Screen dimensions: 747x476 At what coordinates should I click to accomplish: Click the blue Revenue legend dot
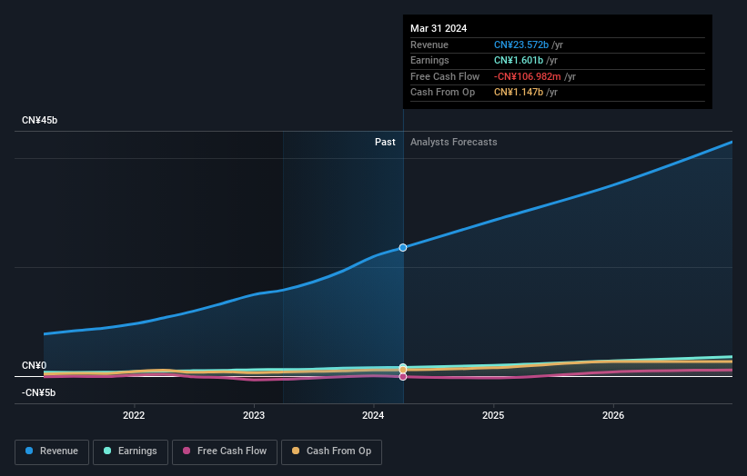pos(29,451)
